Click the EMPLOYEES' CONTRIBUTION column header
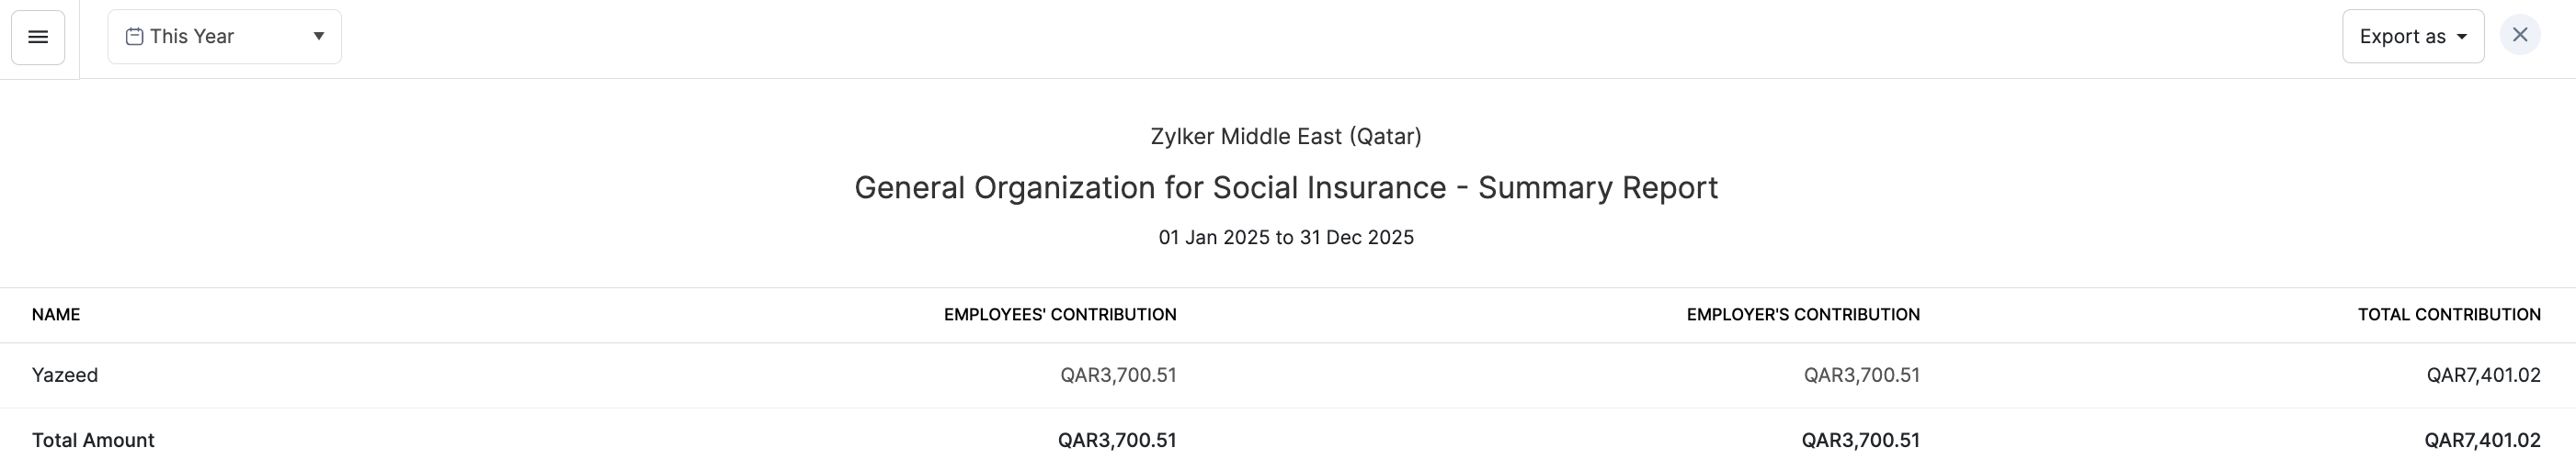The height and width of the screenshot is (470, 2576). pos(1060,314)
